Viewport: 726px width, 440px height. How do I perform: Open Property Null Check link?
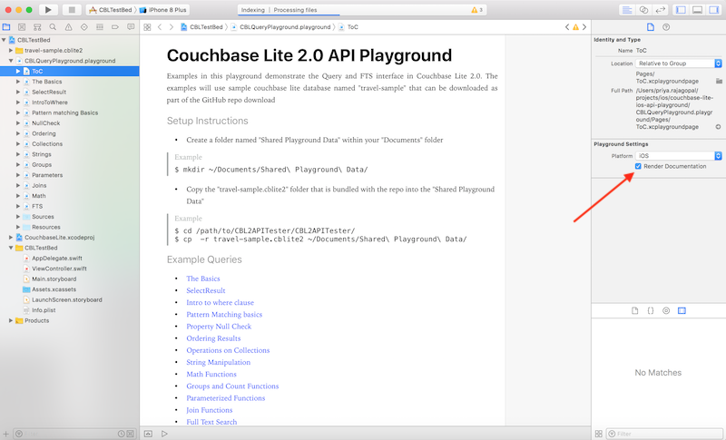click(219, 327)
